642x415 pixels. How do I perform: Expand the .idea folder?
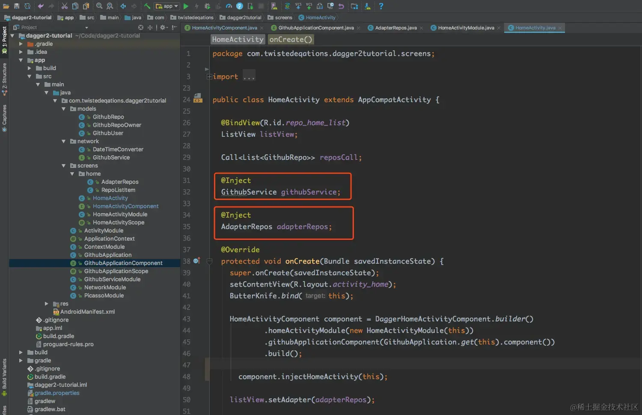pyautogui.click(x=21, y=52)
